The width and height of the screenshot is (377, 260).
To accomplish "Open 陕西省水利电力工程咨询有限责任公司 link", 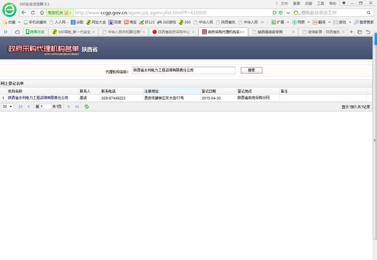I will pyautogui.click(x=38, y=98).
